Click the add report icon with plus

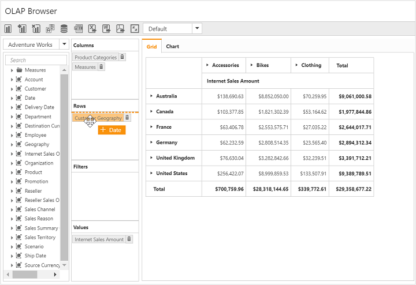coord(22,29)
